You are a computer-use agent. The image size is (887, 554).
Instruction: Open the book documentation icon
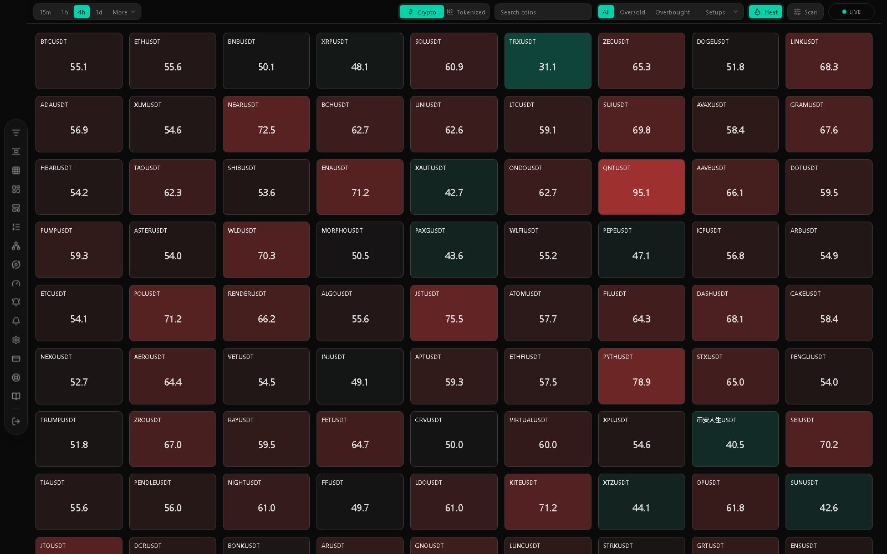click(x=16, y=397)
